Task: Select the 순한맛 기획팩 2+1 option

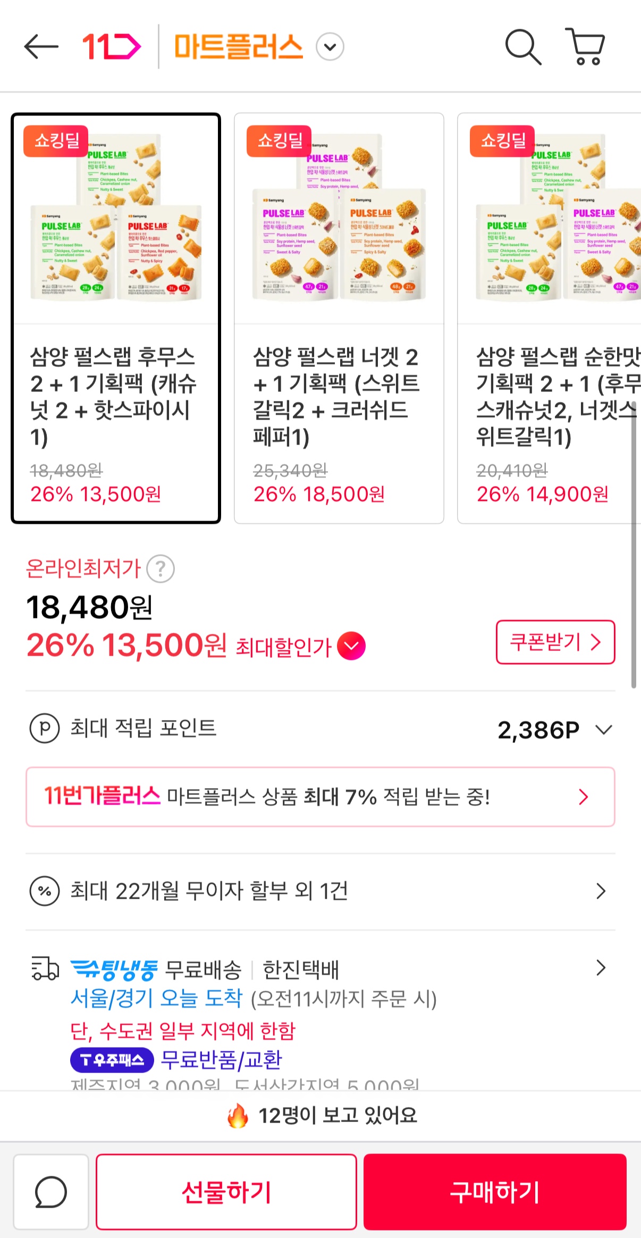Action: click(x=550, y=318)
